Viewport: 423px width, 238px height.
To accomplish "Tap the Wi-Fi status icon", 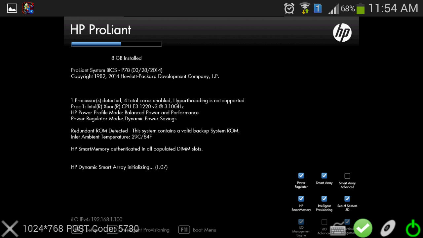I will click(305, 8).
